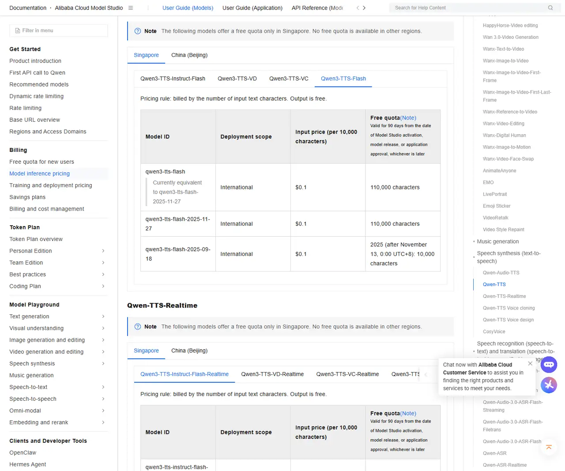Expand Image generation and editing section
Viewport: 565px width, 471px height.
[103, 340]
